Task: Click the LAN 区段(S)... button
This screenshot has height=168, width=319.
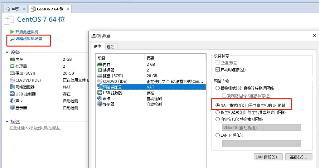Action: point(268,157)
